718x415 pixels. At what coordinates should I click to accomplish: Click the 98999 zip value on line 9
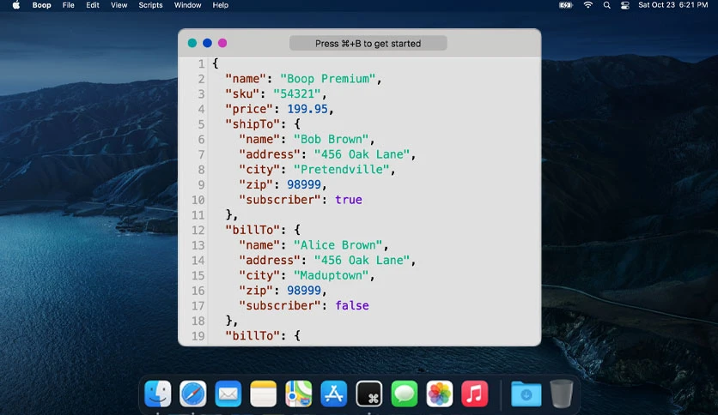(x=304, y=184)
